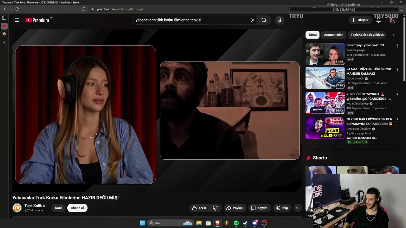This screenshot has height=228, width=406.
Task: Toggle Brave vertical tabs sidebar panel icon
Action: pyautogui.click(x=4, y=18)
